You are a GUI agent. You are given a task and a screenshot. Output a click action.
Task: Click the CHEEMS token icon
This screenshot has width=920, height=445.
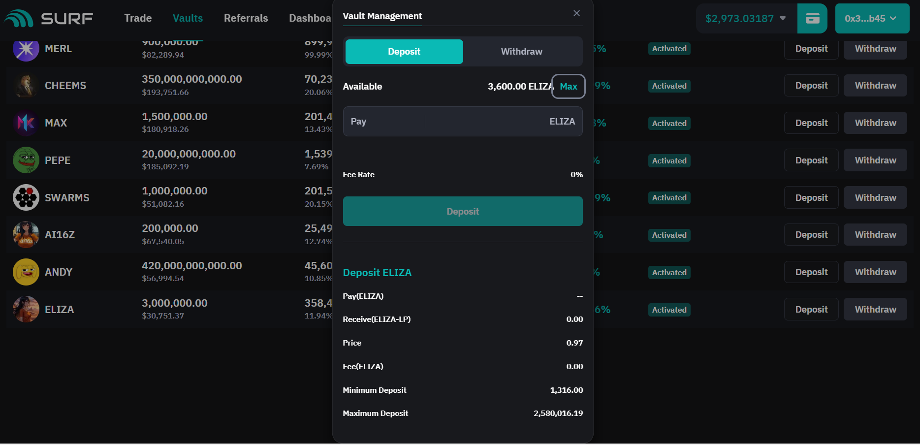coord(26,86)
